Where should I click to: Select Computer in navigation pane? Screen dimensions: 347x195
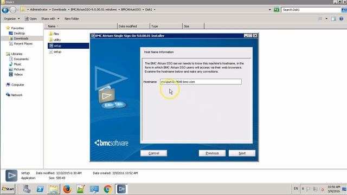(15, 84)
